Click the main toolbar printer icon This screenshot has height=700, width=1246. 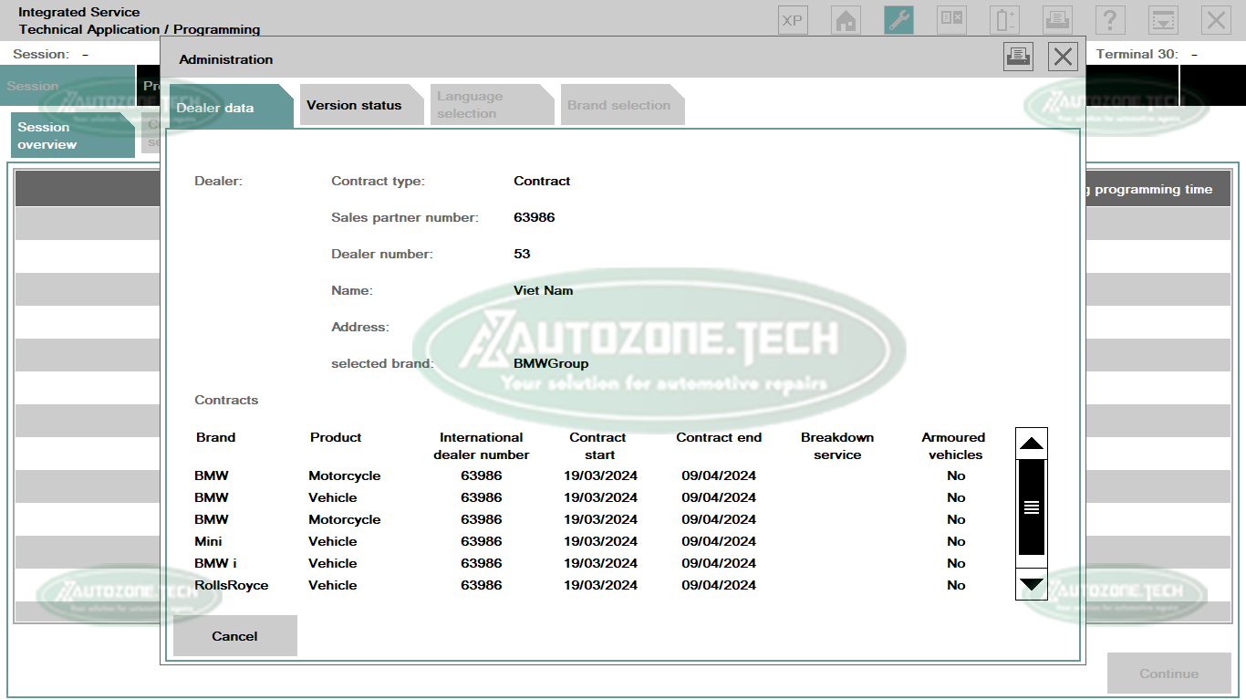(1057, 20)
